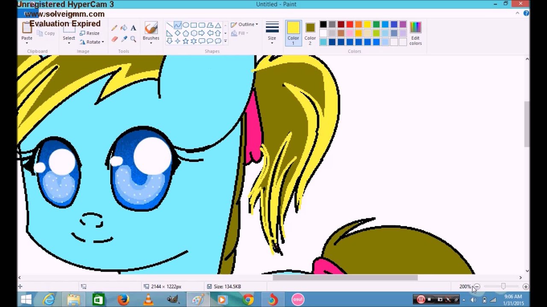The width and height of the screenshot is (547, 307).
Task: Choose the Triangle shape
Action: point(218,25)
